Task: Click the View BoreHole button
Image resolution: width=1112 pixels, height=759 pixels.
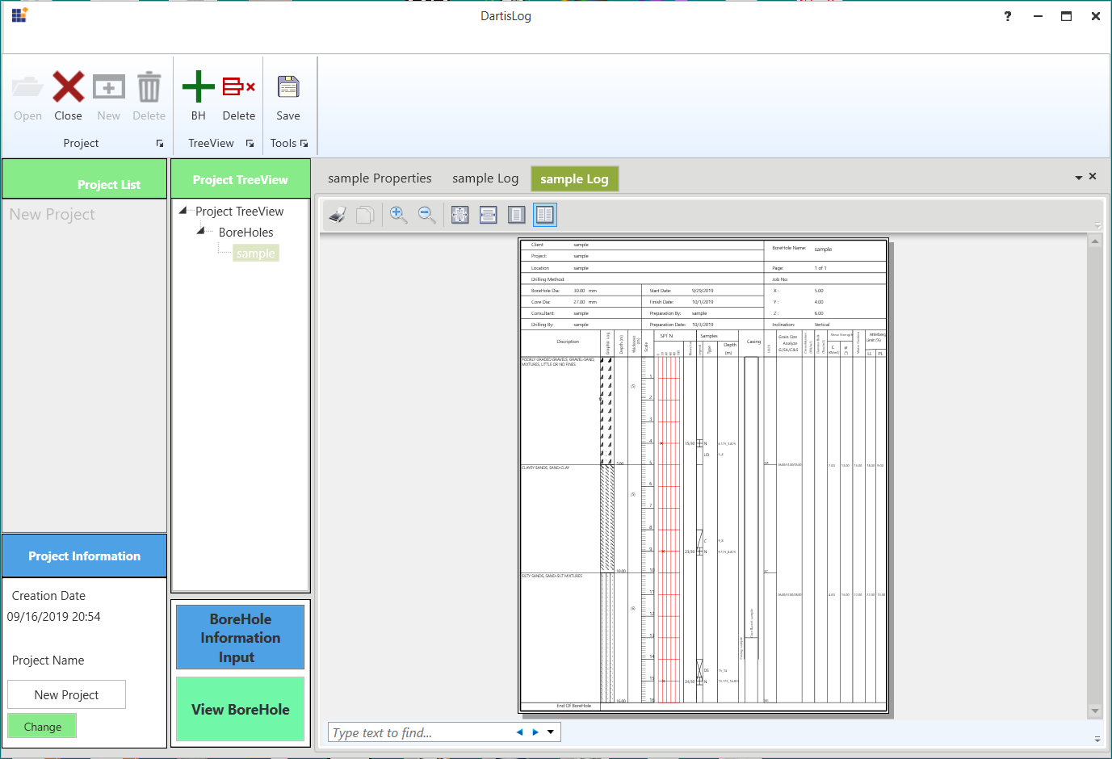Action: [241, 709]
